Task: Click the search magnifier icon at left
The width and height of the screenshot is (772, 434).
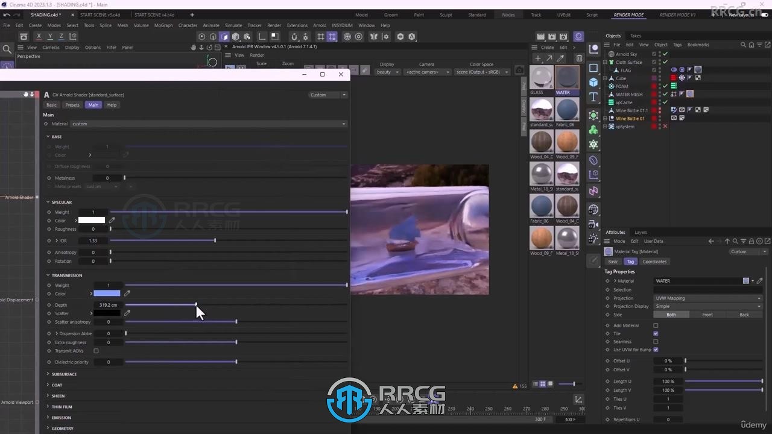Action: 7,49
